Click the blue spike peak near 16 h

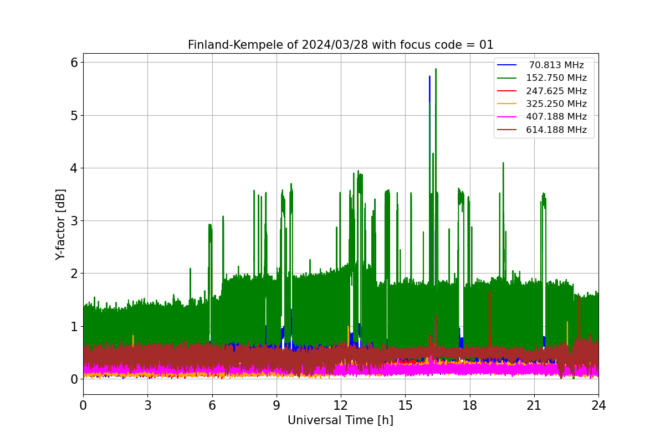pos(429,78)
